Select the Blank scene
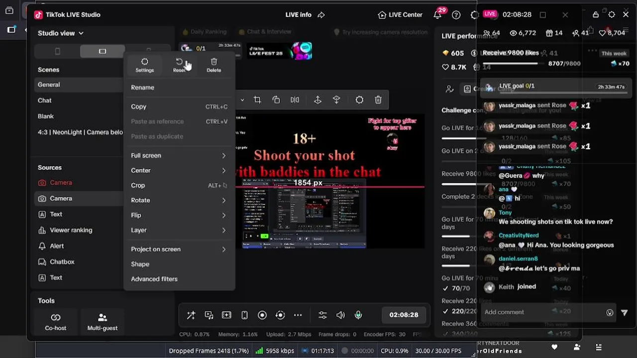 pyautogui.click(x=80, y=116)
